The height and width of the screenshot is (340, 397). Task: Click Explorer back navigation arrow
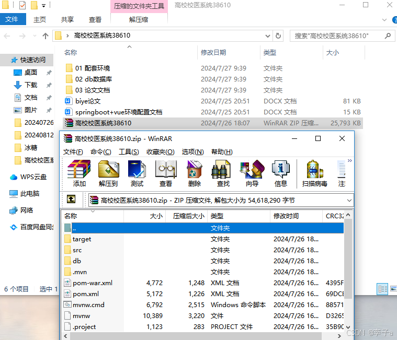(7, 36)
